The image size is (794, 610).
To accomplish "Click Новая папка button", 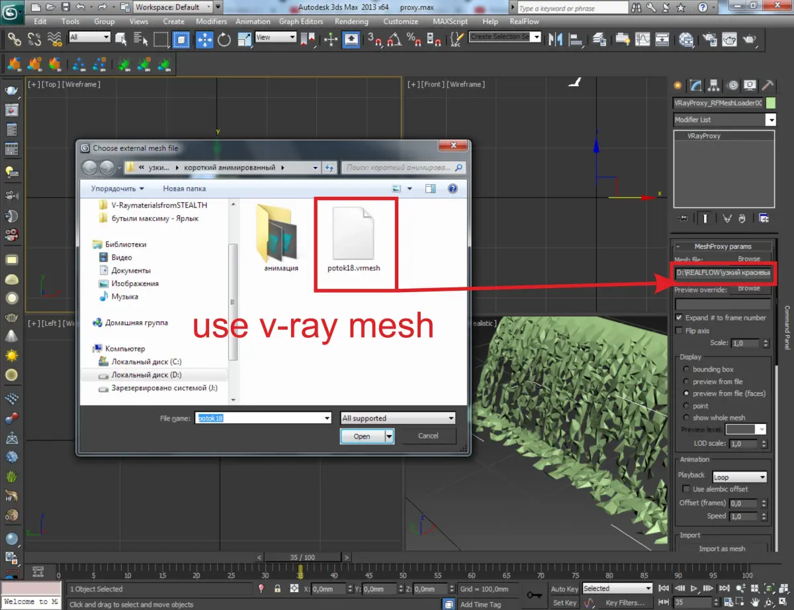I will click(x=185, y=189).
